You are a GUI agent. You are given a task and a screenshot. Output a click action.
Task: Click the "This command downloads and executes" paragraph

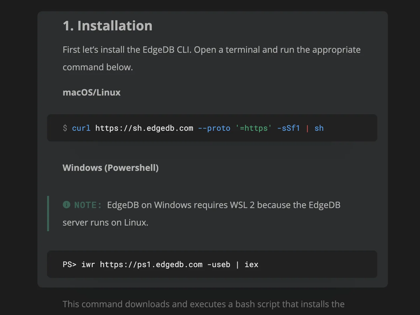tap(203, 304)
